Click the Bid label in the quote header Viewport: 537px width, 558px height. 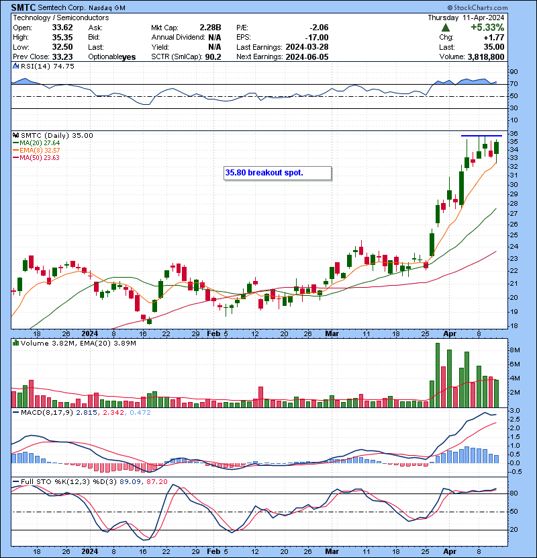click(x=94, y=38)
